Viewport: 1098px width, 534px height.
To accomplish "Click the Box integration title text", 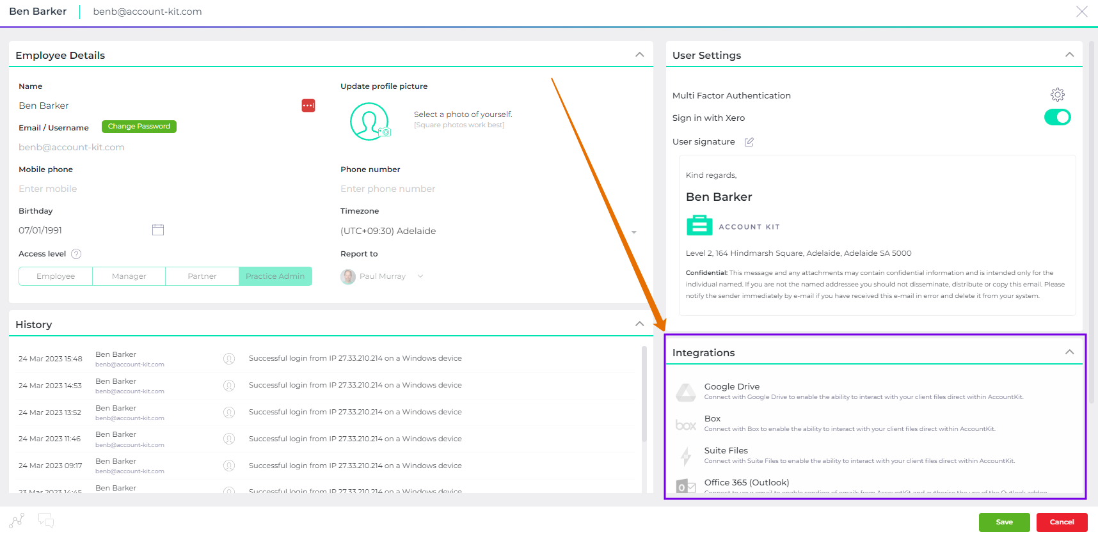I will click(x=712, y=418).
